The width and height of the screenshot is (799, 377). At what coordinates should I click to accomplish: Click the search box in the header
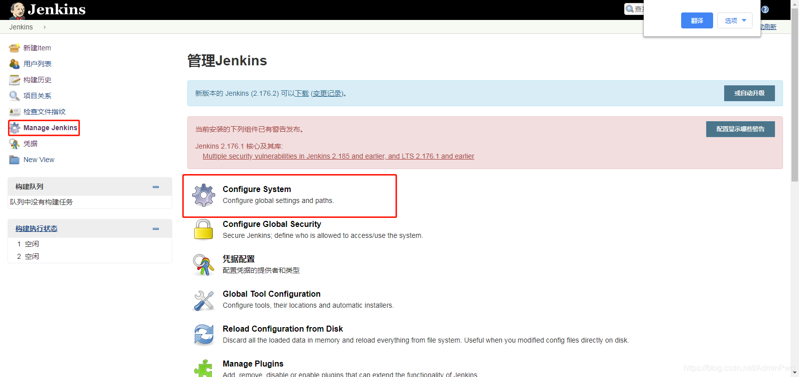(634, 9)
